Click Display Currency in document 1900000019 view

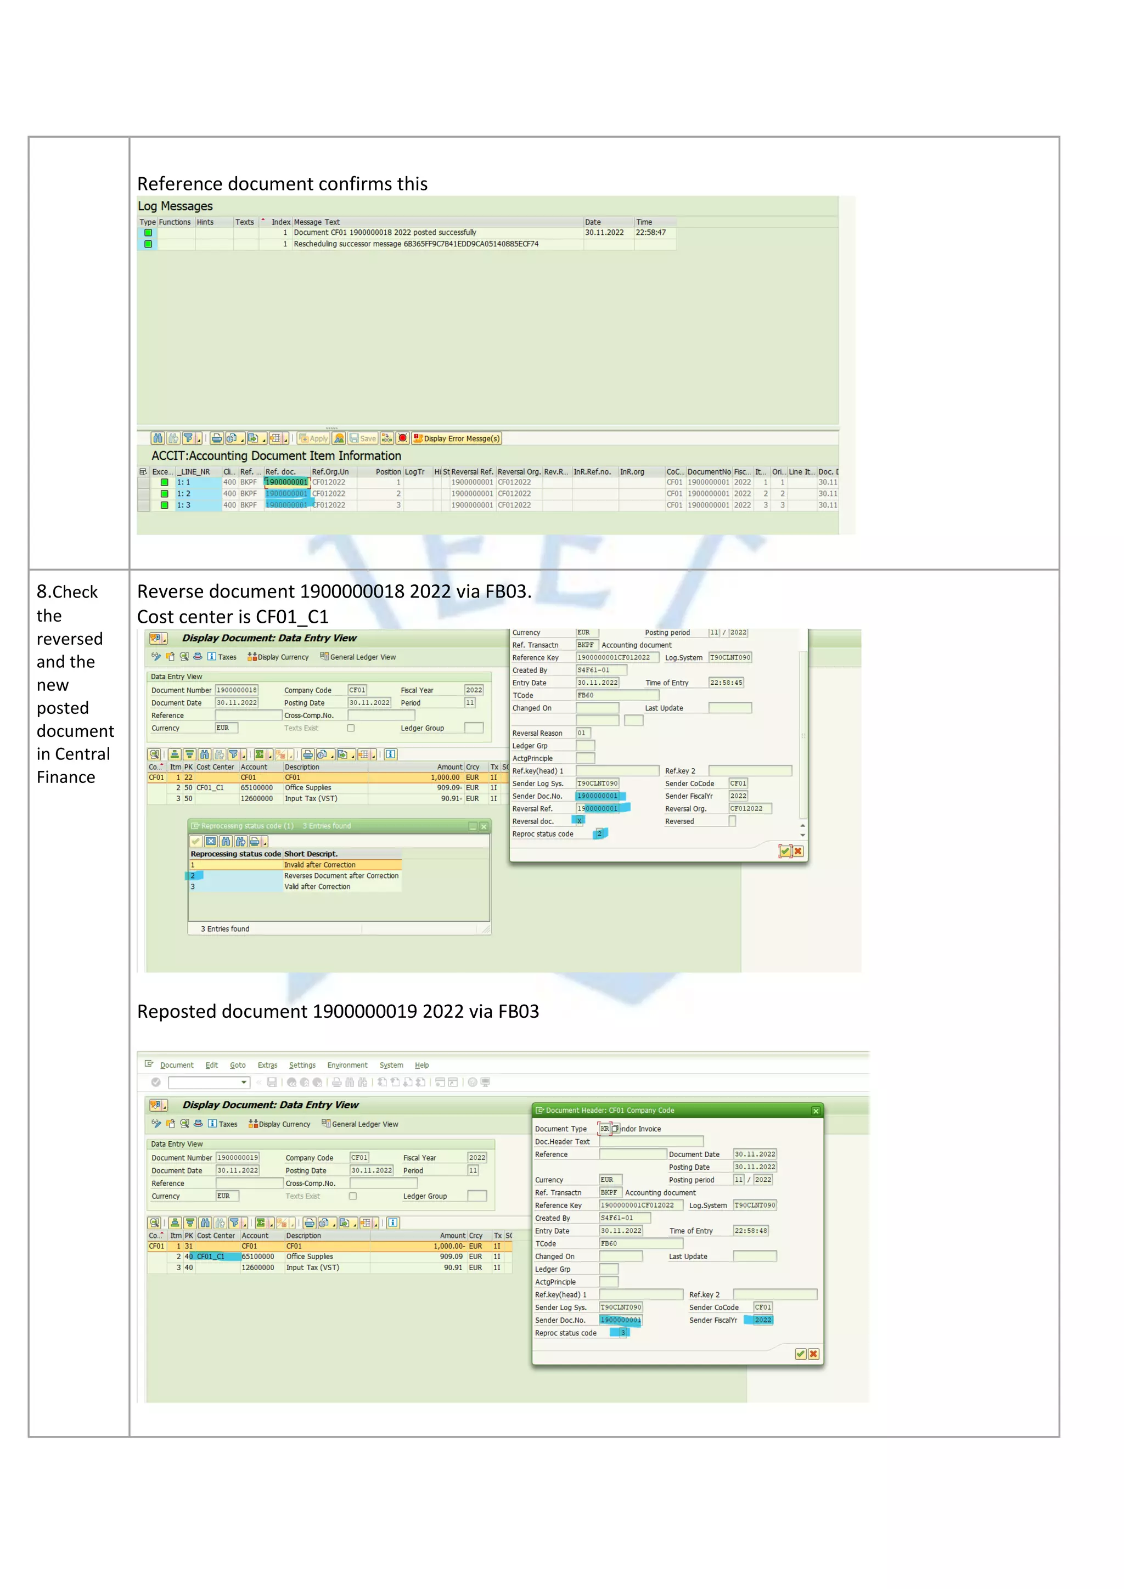point(279,1124)
